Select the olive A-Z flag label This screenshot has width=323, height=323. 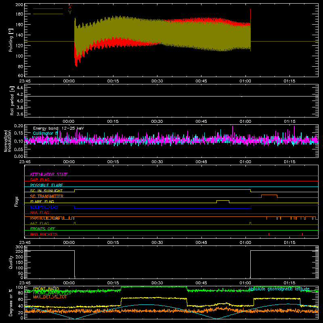click(40, 223)
